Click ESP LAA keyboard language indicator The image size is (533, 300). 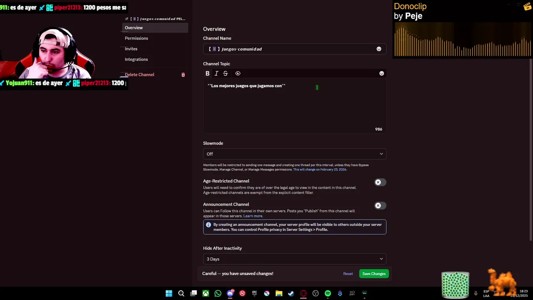click(x=486, y=293)
